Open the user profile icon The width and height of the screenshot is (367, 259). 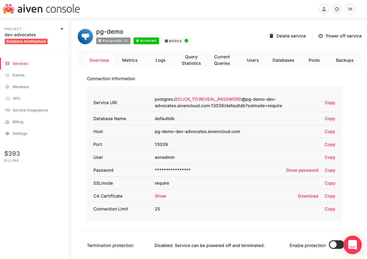pyautogui.click(x=324, y=9)
